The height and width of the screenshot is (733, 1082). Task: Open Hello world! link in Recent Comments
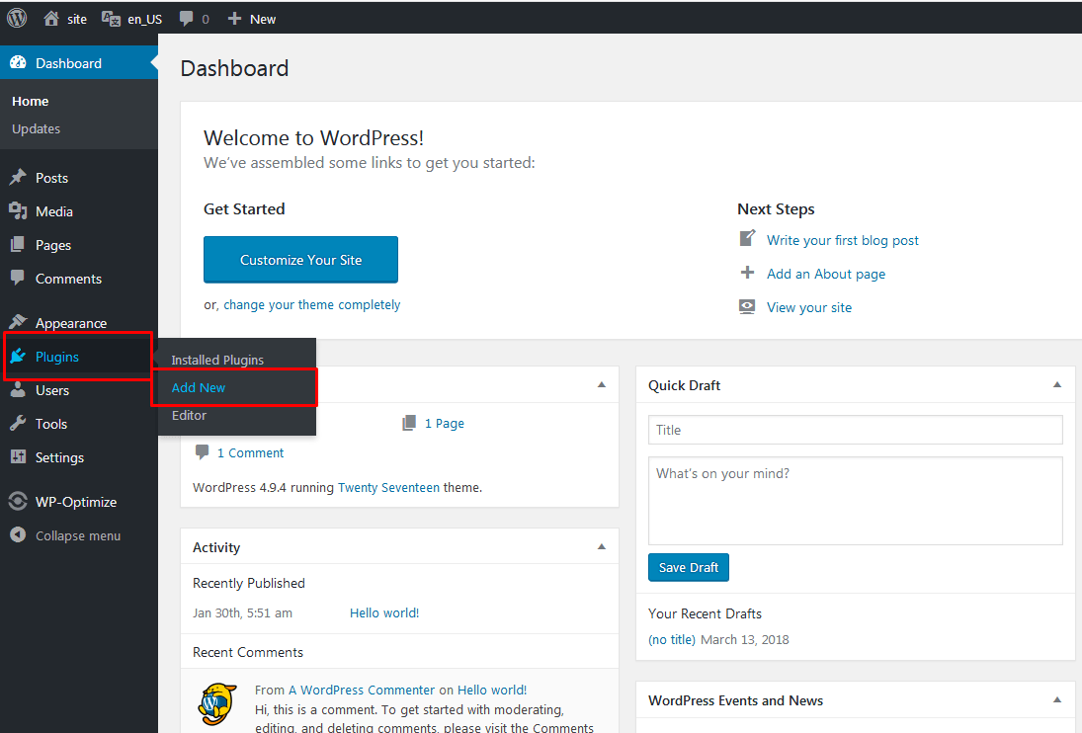[x=492, y=691]
